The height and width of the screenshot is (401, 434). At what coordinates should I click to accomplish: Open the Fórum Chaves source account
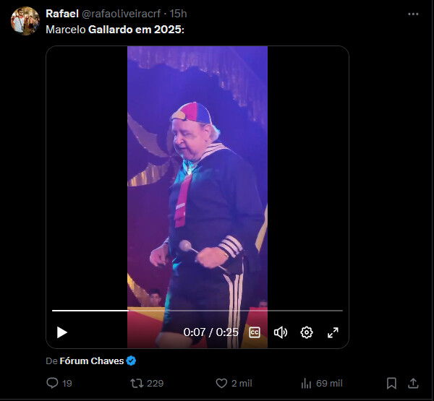click(92, 361)
